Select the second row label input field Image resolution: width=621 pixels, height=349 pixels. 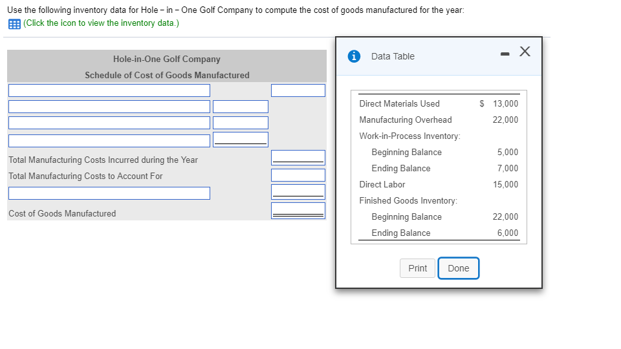pyautogui.click(x=109, y=107)
